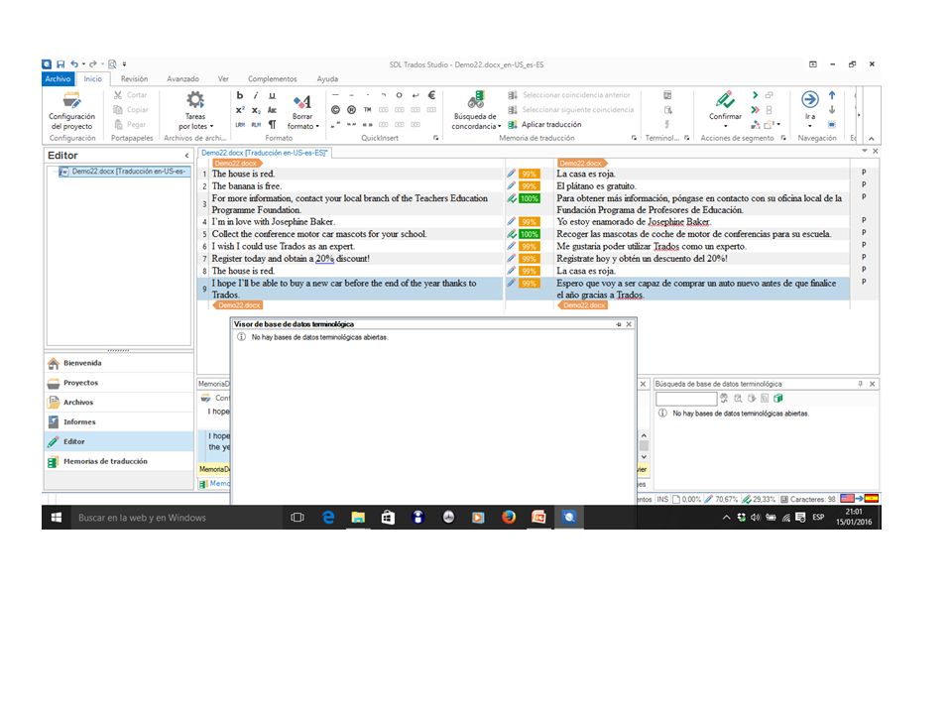Expand Búsqueda de concordancia dropdown arrow

click(499, 127)
